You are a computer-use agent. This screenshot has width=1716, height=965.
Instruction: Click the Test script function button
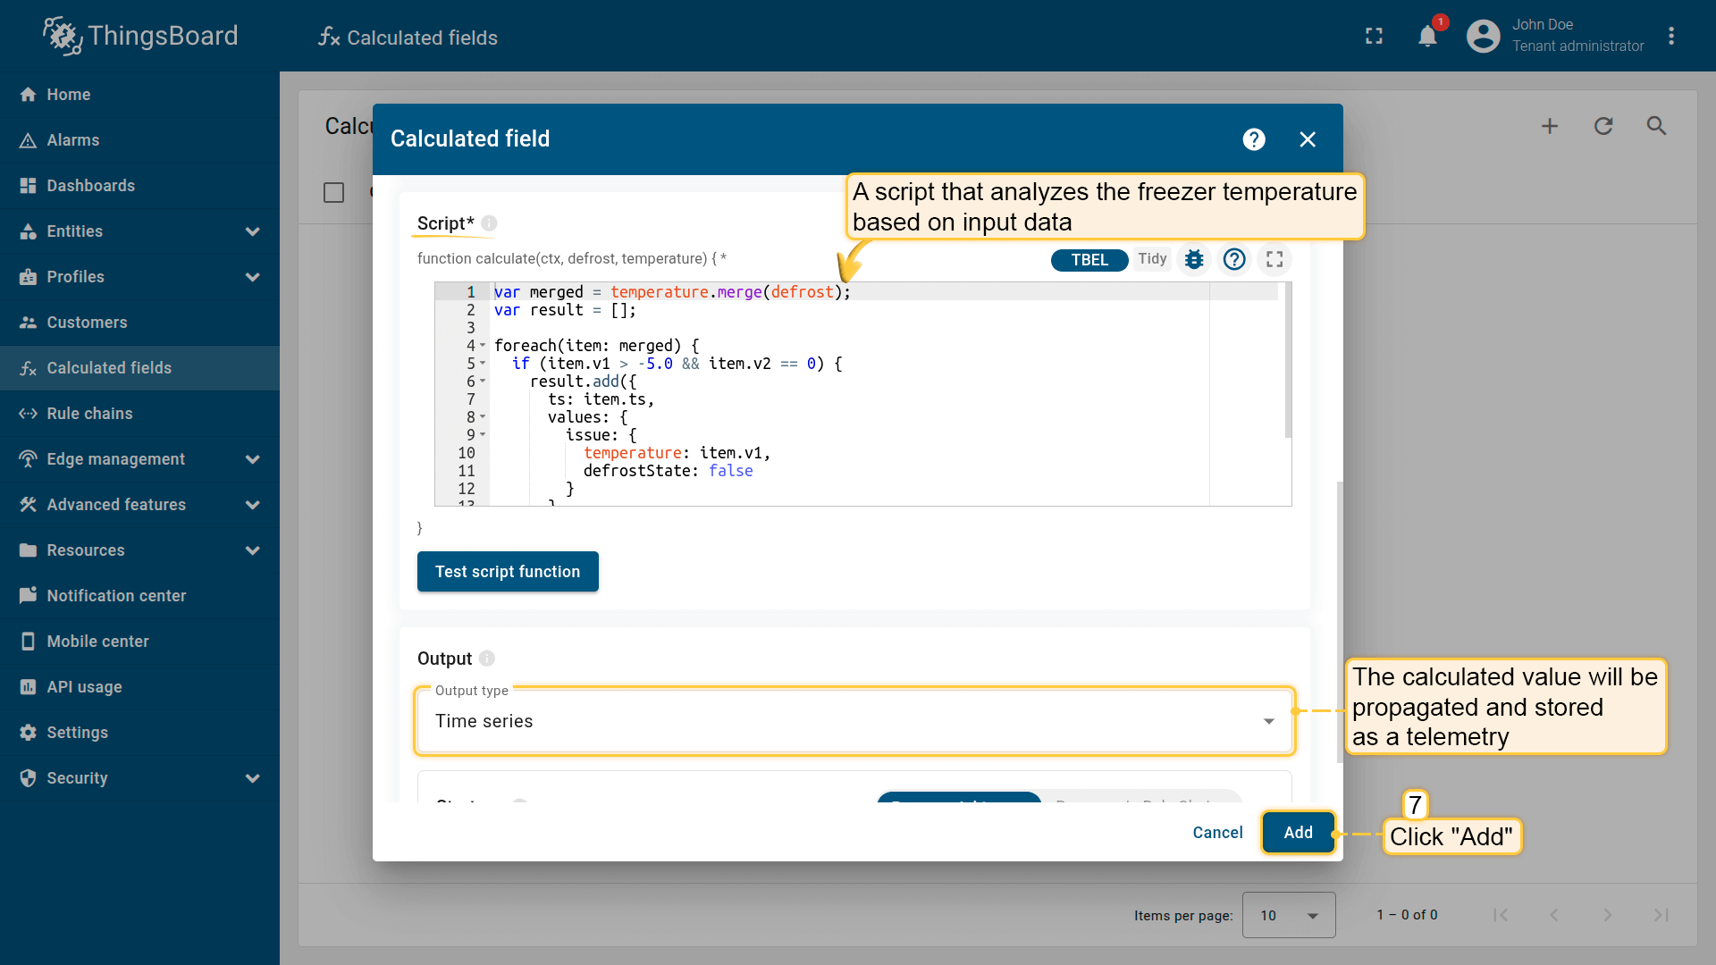(508, 572)
